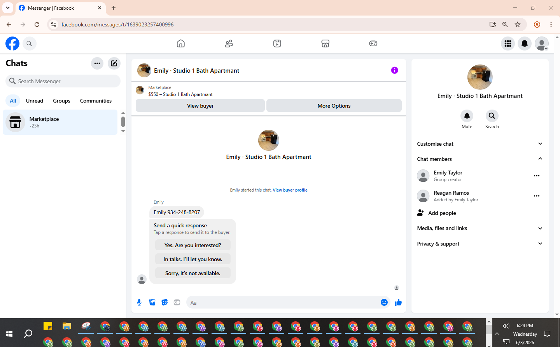Open the Gaming controller icon
Screen dimensions: 560x347
pos(373,44)
